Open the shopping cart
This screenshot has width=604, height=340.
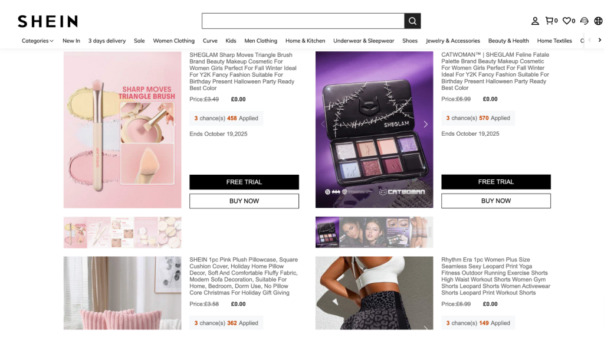550,21
